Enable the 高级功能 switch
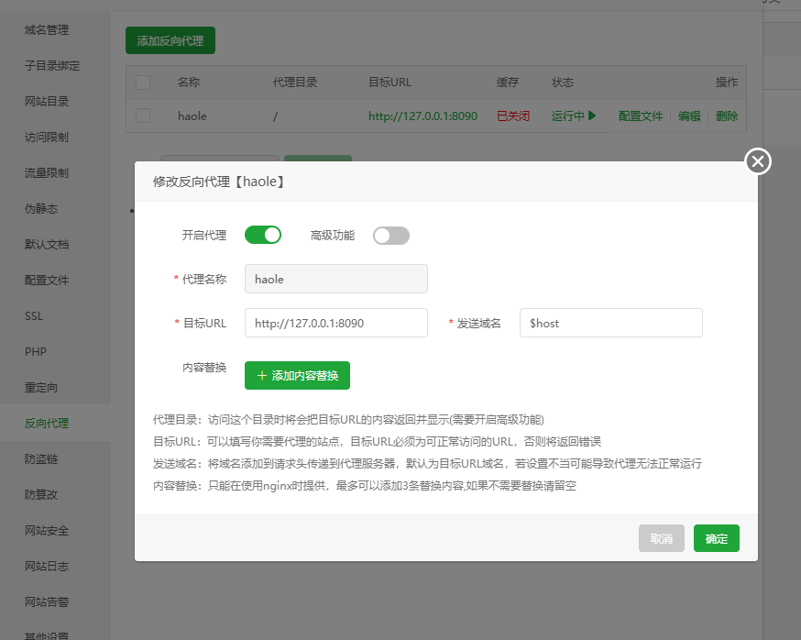This screenshot has height=640, width=801. point(391,236)
